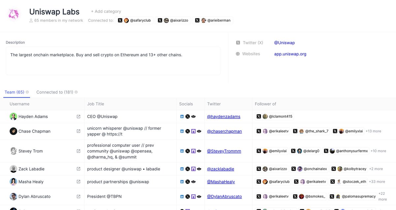Open Masha Healy X social icon
Image resolution: width=396 pixels, height=210 pixels.
click(x=187, y=182)
